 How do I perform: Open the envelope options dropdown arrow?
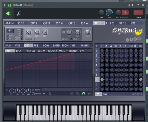click(x=44, y=94)
